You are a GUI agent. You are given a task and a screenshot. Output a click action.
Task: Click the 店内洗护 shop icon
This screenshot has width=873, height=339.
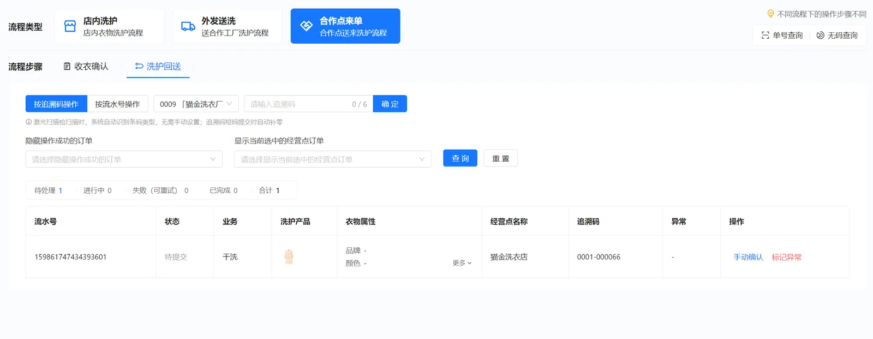point(70,26)
